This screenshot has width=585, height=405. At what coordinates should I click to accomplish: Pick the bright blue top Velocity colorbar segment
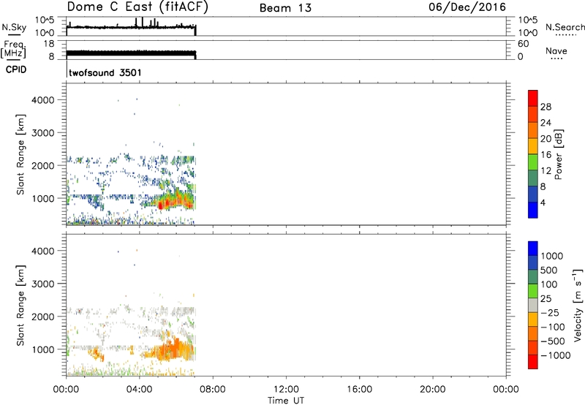(x=533, y=249)
